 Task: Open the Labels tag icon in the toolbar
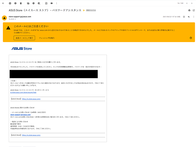click(52, 3)
